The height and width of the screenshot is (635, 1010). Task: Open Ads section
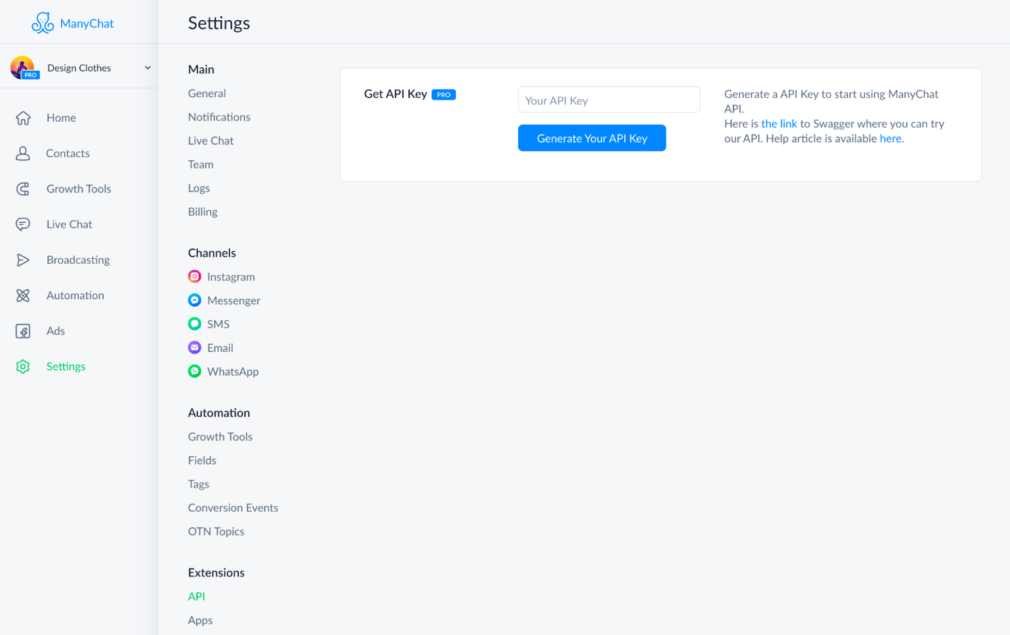tap(56, 331)
